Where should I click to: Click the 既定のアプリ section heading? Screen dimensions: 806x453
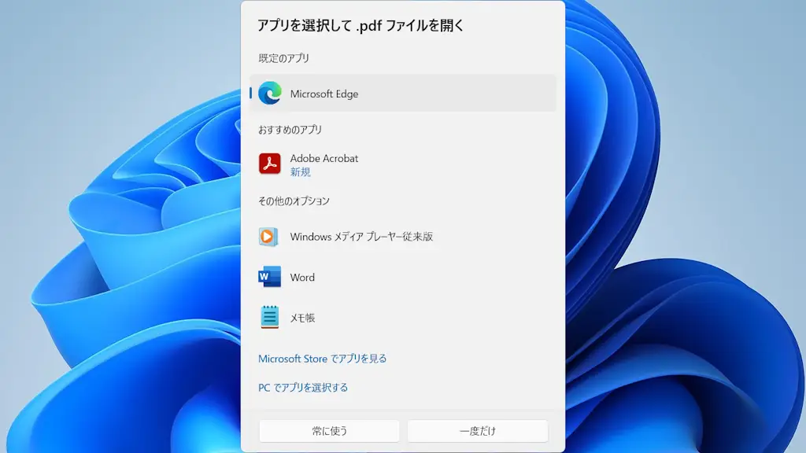(283, 58)
